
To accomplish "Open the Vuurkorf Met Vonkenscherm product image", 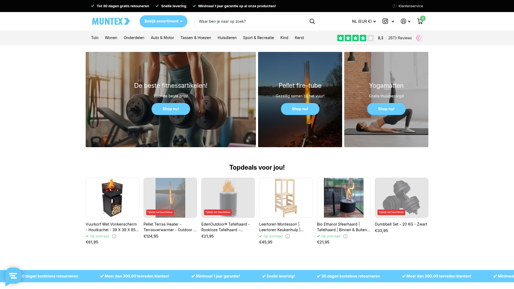I will [112, 198].
